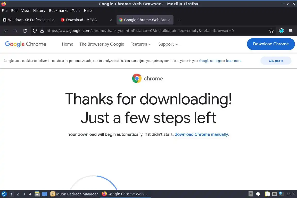Open the volume control in system tray
297x198 pixels.
click(x=258, y=194)
